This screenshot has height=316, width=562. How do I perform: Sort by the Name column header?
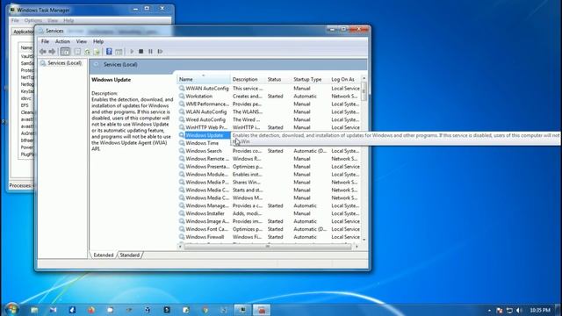coord(204,79)
